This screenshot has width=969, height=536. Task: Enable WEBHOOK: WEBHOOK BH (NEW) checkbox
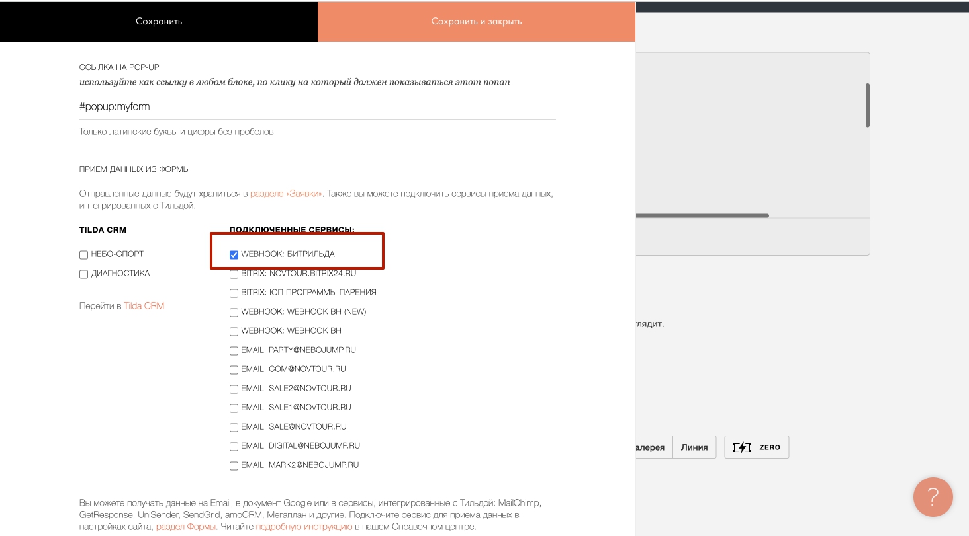coord(234,312)
